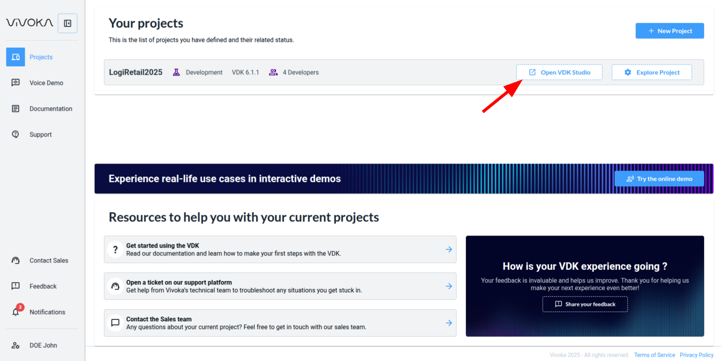This screenshot has height=361, width=721.
Task: Click the red badge showing 3 notifications
Action: pos(20,307)
